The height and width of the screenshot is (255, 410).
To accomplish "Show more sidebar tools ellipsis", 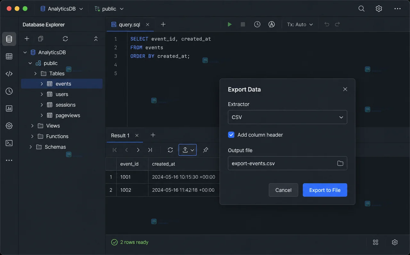I will point(9,160).
